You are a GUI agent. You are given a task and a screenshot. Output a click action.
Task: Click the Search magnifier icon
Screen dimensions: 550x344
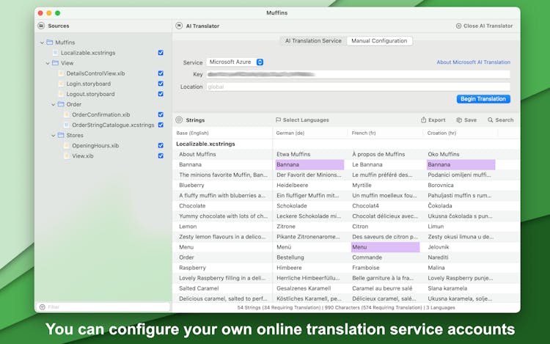491,120
